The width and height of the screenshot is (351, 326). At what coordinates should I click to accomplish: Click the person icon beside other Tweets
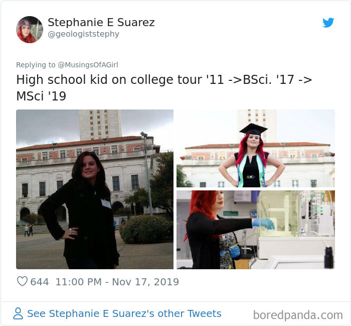(18, 313)
